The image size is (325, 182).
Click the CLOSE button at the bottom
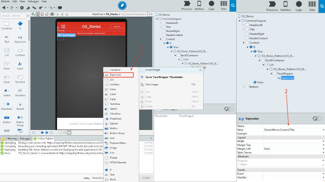146,178
